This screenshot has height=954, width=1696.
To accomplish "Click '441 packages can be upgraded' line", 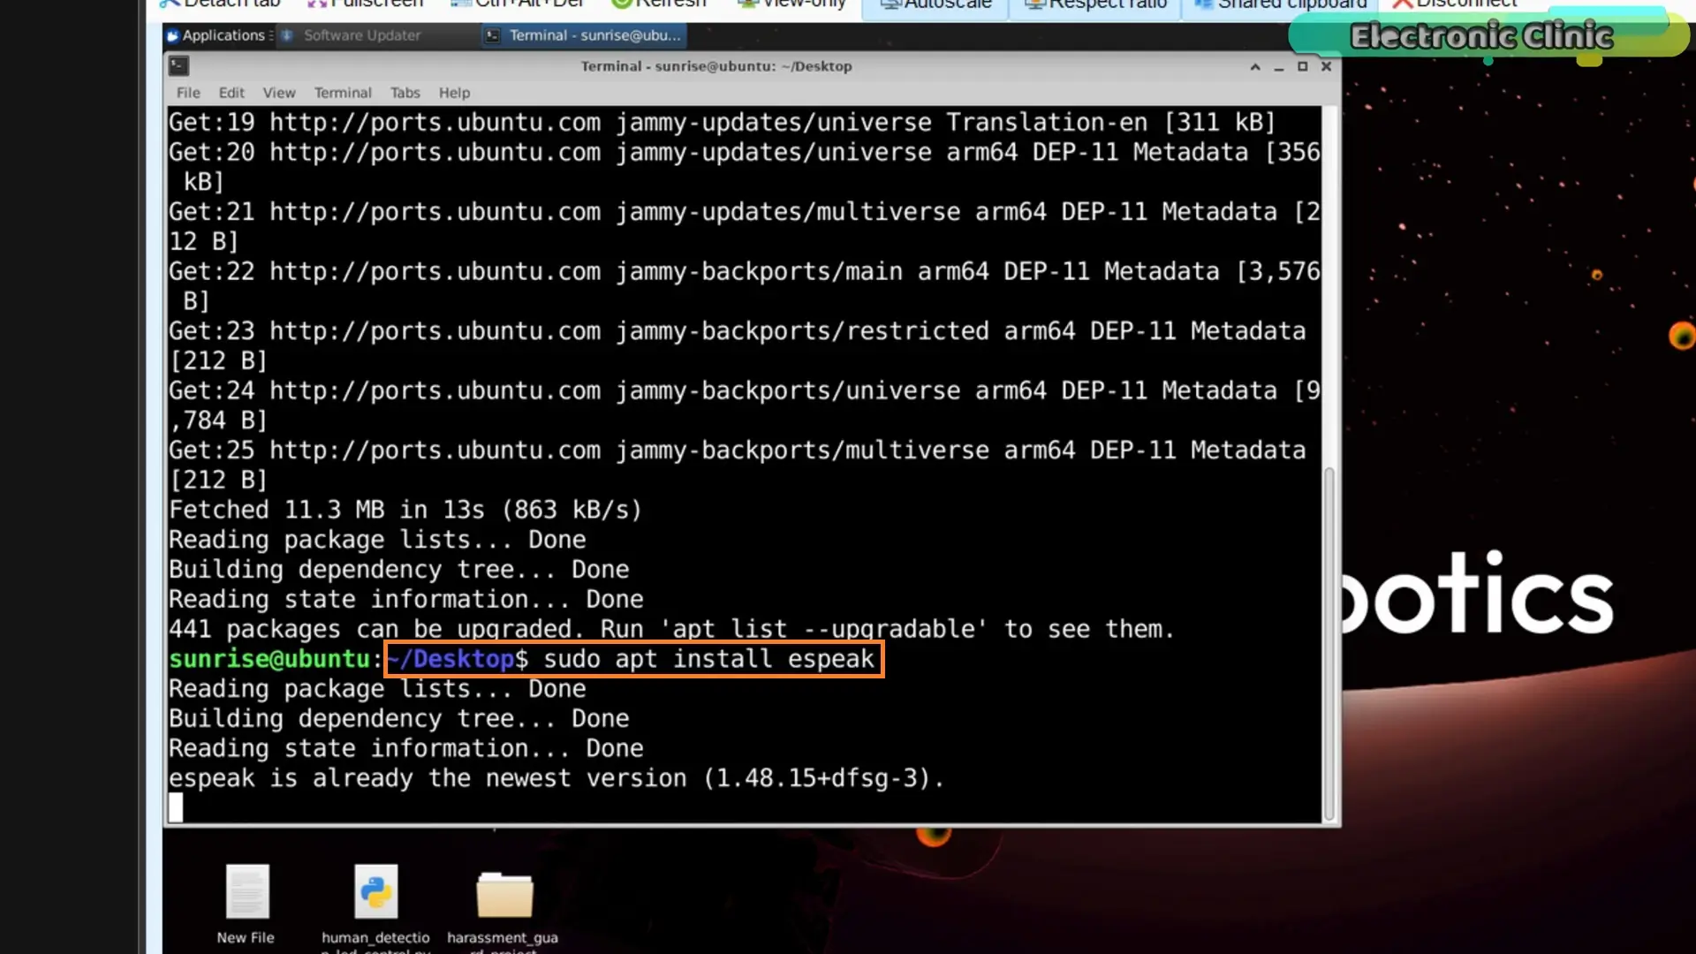I will pos(671,629).
